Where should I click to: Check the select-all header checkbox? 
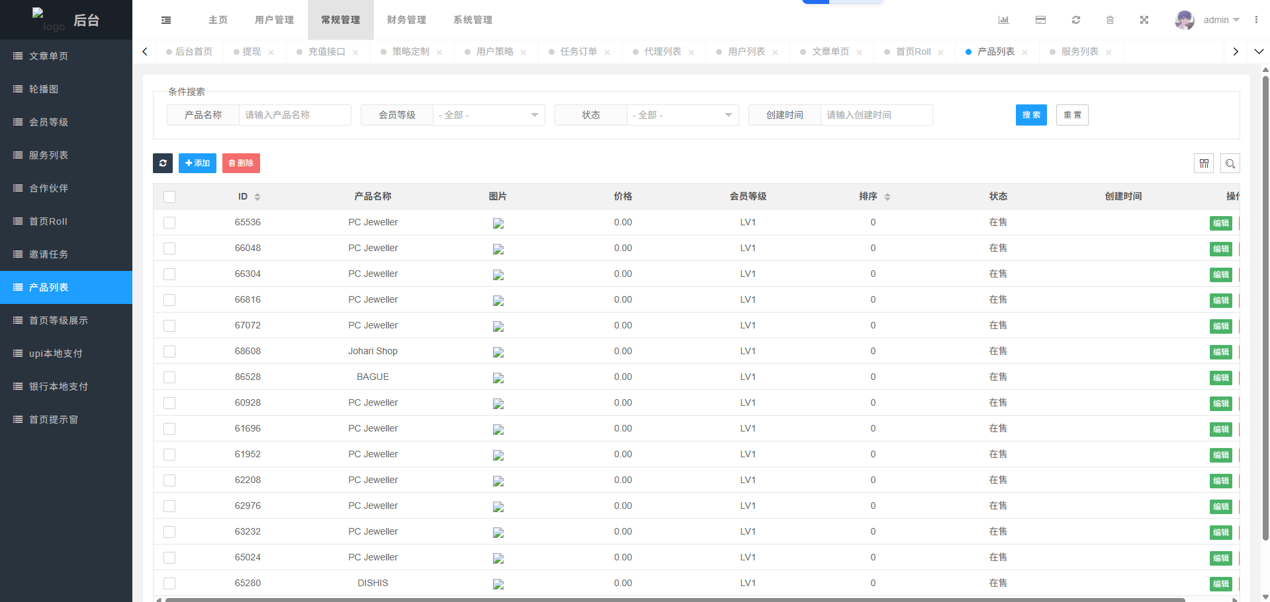[169, 197]
